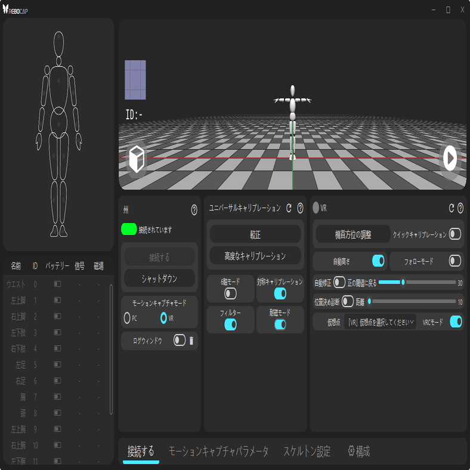Click the gear icon 構成 tab

point(359,452)
